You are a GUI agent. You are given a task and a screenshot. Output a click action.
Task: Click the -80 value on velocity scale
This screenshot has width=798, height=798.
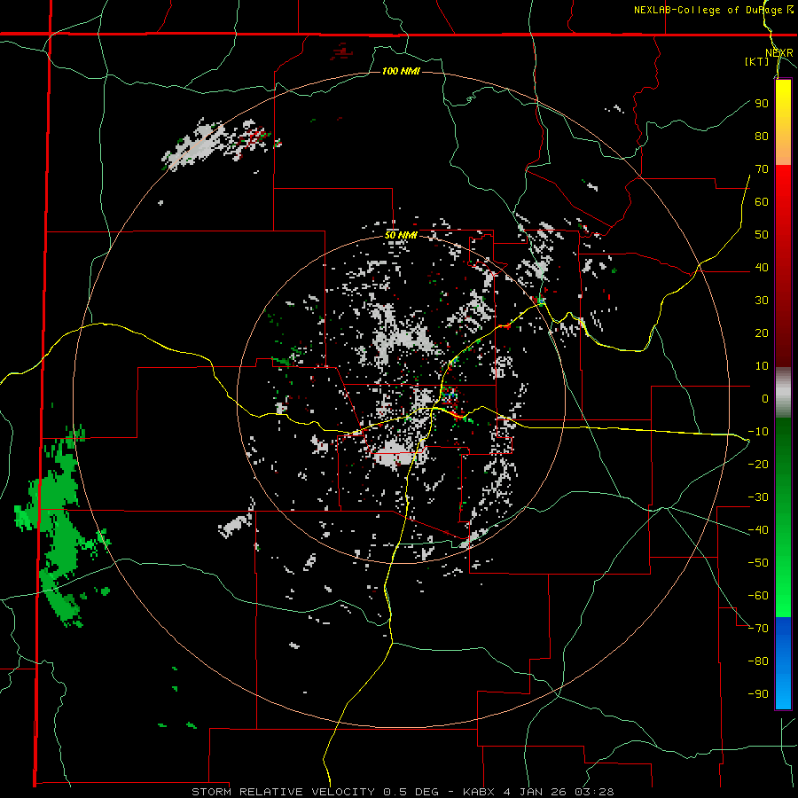[758, 661]
